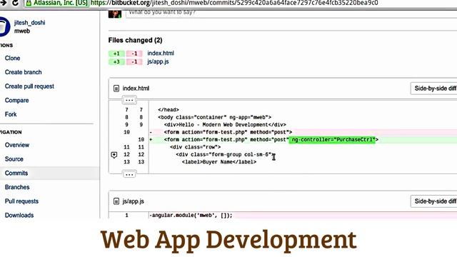Click the <div class="row"> code line
Image resolution: width=457 pixels, height=257 pixels.
tap(195, 147)
